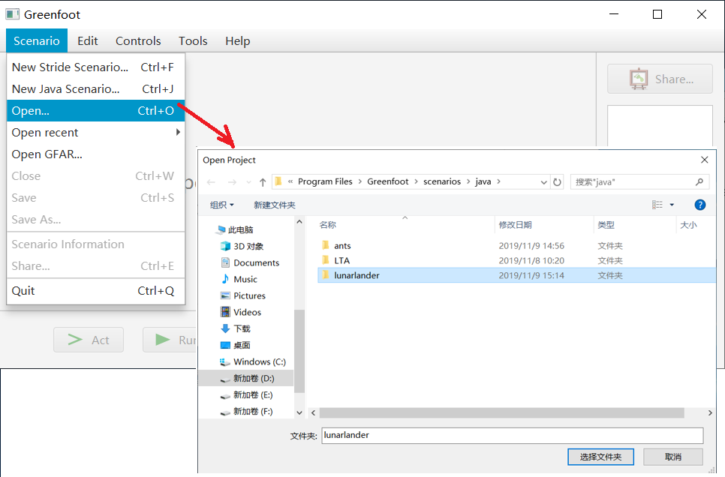Screen dimensions: 725x477
Task: Click the 选择文件夹 button
Action: 600,457
